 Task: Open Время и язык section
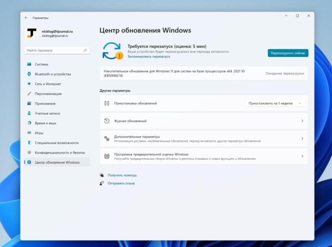pyautogui.click(x=57, y=123)
